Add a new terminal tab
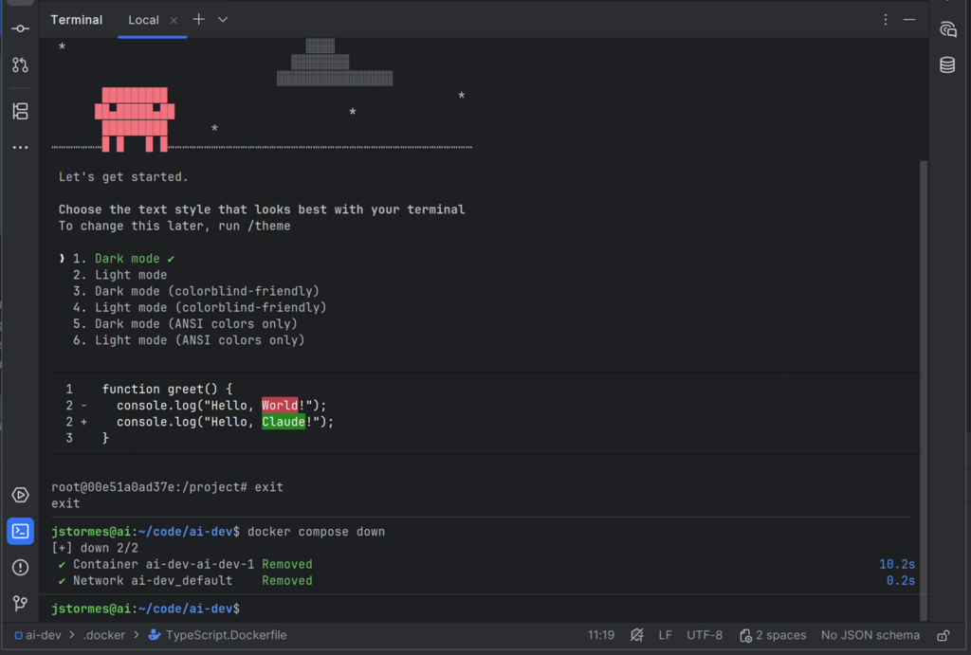The width and height of the screenshot is (971, 655). (x=198, y=20)
